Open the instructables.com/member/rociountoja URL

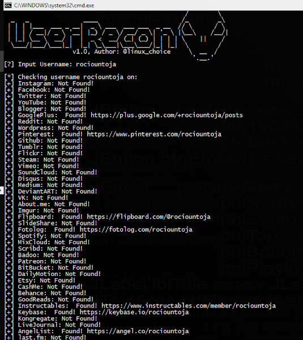point(189,306)
